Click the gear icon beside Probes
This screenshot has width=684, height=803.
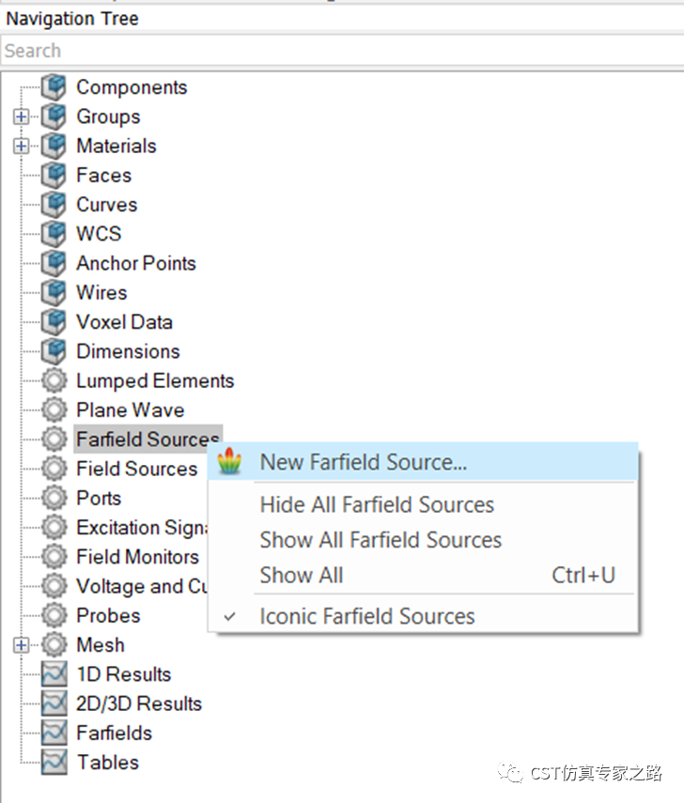[x=54, y=615]
